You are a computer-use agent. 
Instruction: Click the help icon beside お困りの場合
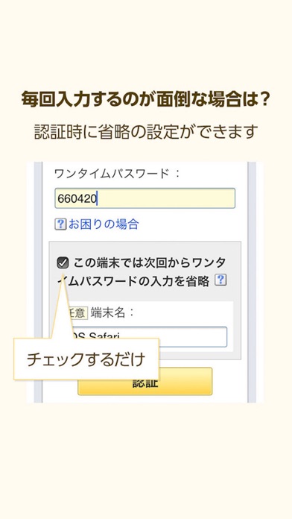click(x=60, y=224)
